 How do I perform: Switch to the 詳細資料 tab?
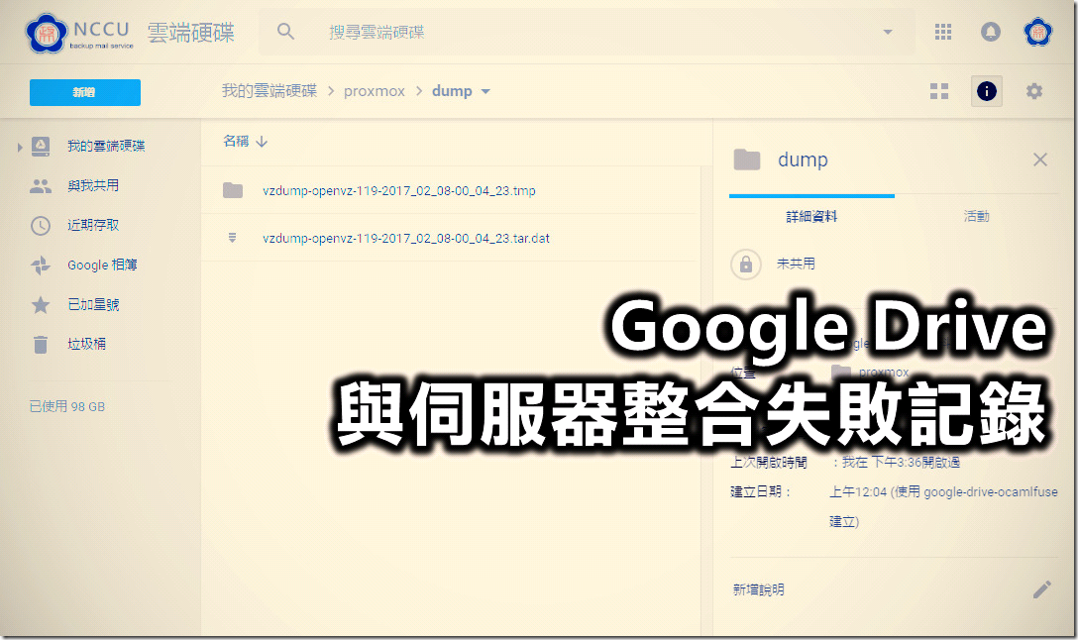(x=811, y=217)
